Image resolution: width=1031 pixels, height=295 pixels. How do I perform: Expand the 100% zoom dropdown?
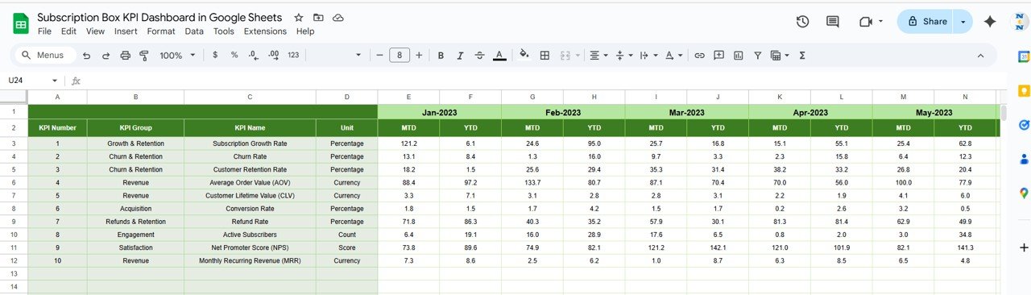click(177, 55)
